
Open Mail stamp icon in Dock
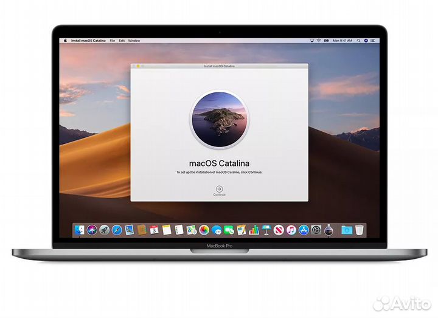[x=130, y=230]
